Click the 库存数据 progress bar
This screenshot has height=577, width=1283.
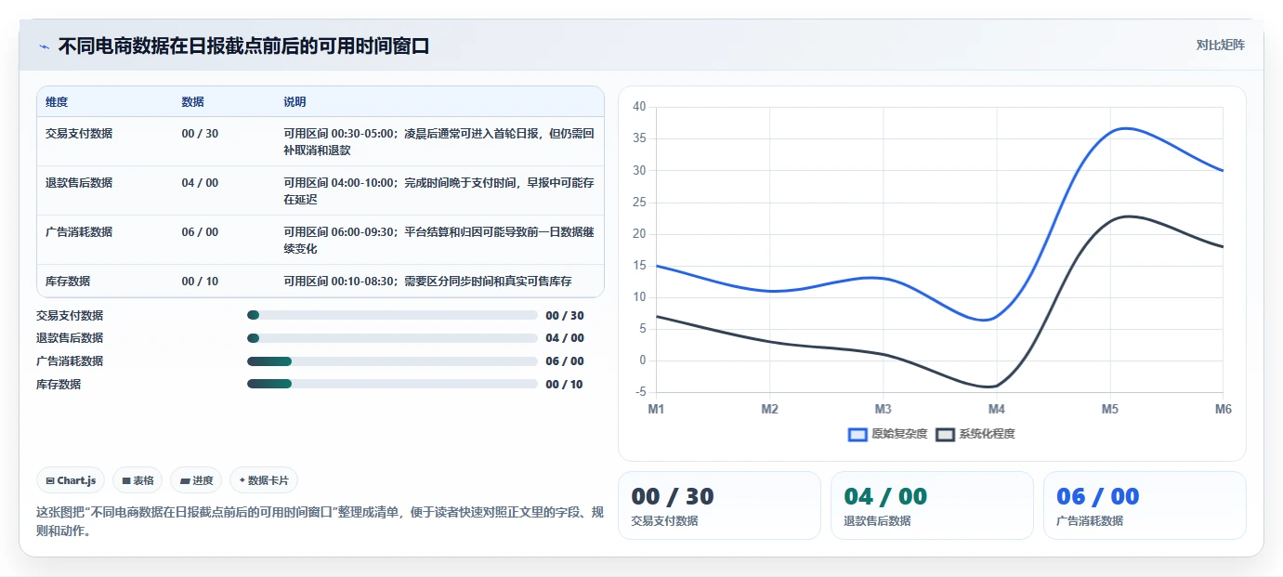tap(392, 384)
